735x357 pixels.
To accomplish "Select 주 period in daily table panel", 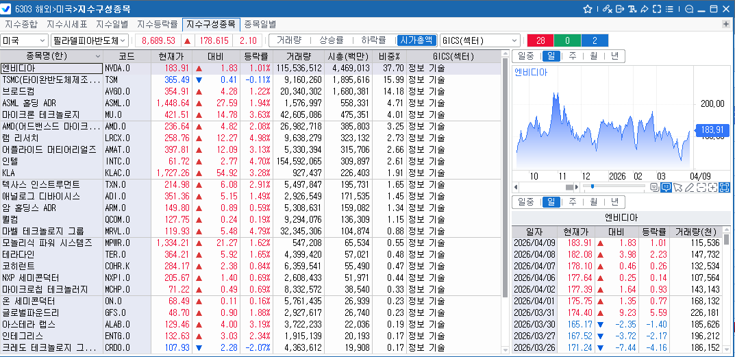I will [573, 202].
